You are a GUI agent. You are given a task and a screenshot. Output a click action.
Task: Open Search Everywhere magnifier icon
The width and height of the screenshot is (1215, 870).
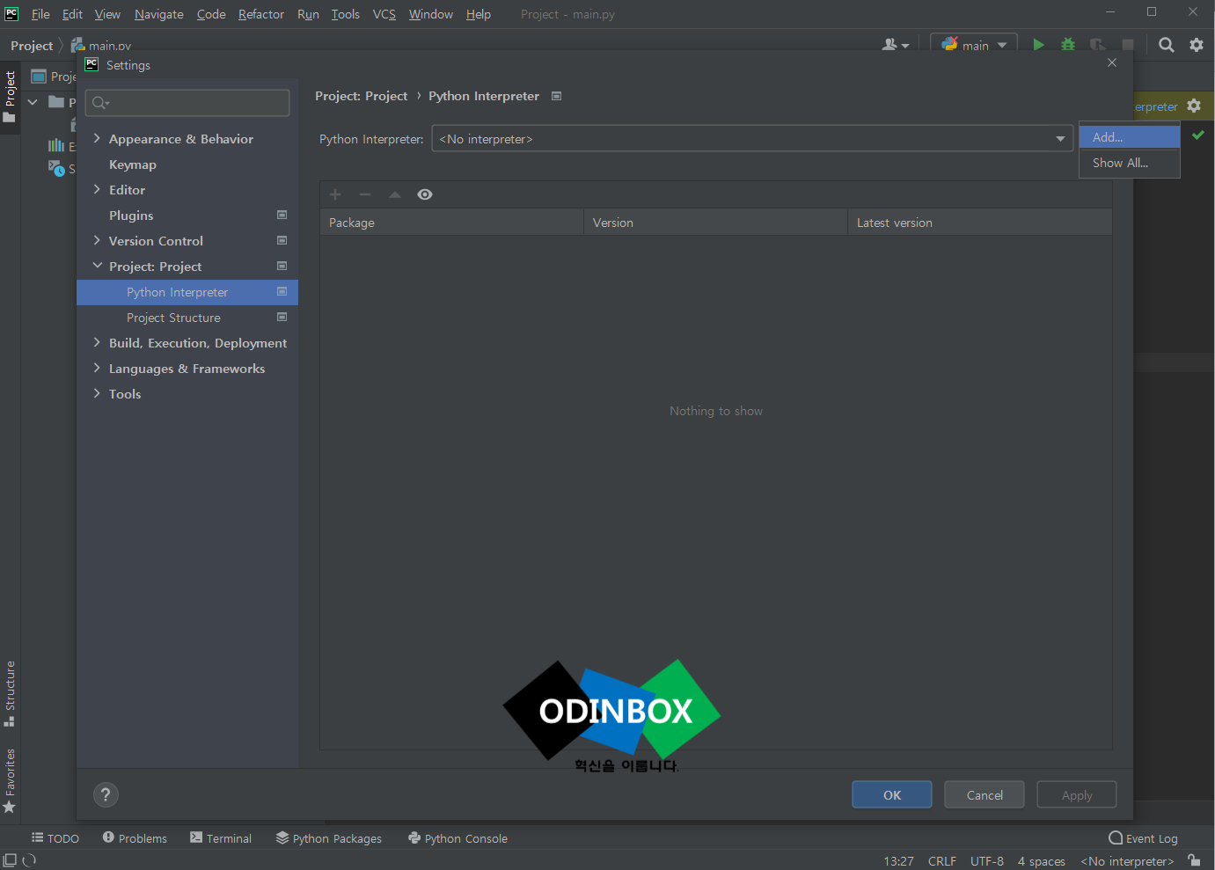pos(1167,45)
